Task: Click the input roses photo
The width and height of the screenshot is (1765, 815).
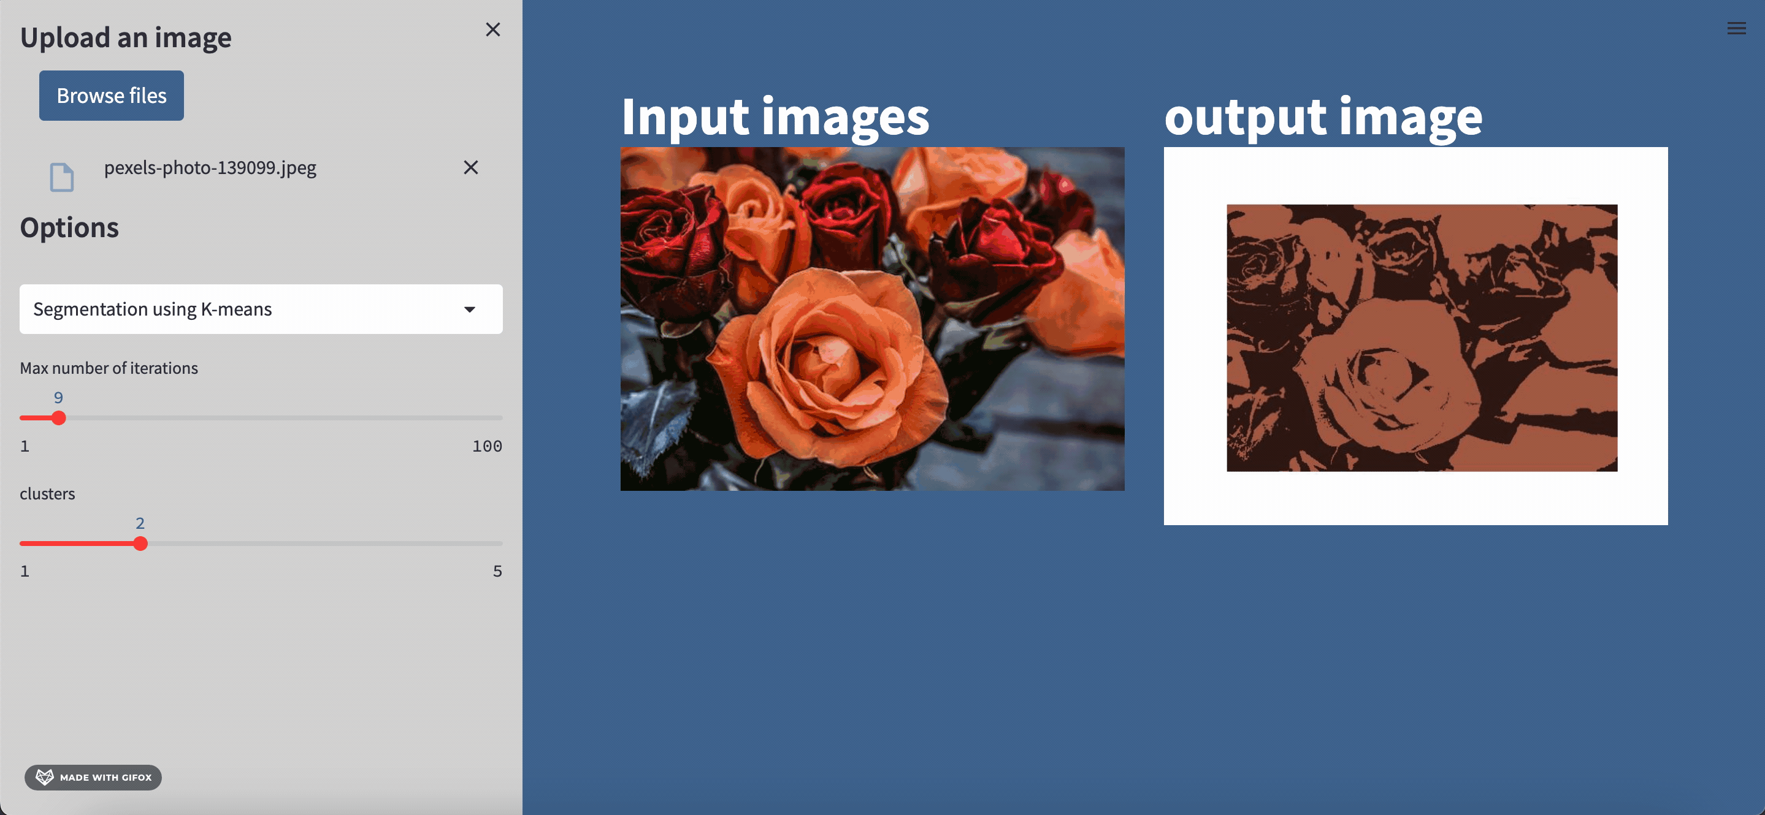Action: coord(871,319)
